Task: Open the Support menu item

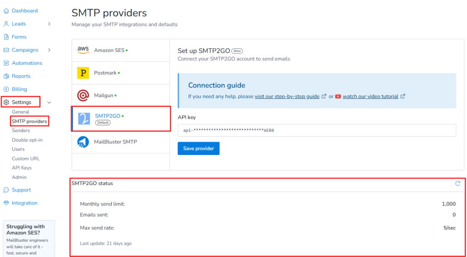Action: (x=21, y=190)
